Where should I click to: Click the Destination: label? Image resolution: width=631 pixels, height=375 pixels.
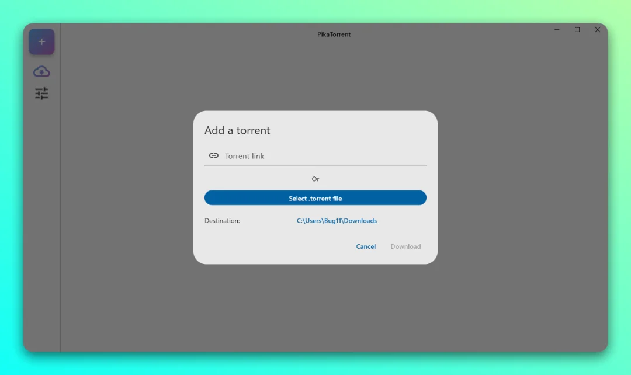click(222, 220)
